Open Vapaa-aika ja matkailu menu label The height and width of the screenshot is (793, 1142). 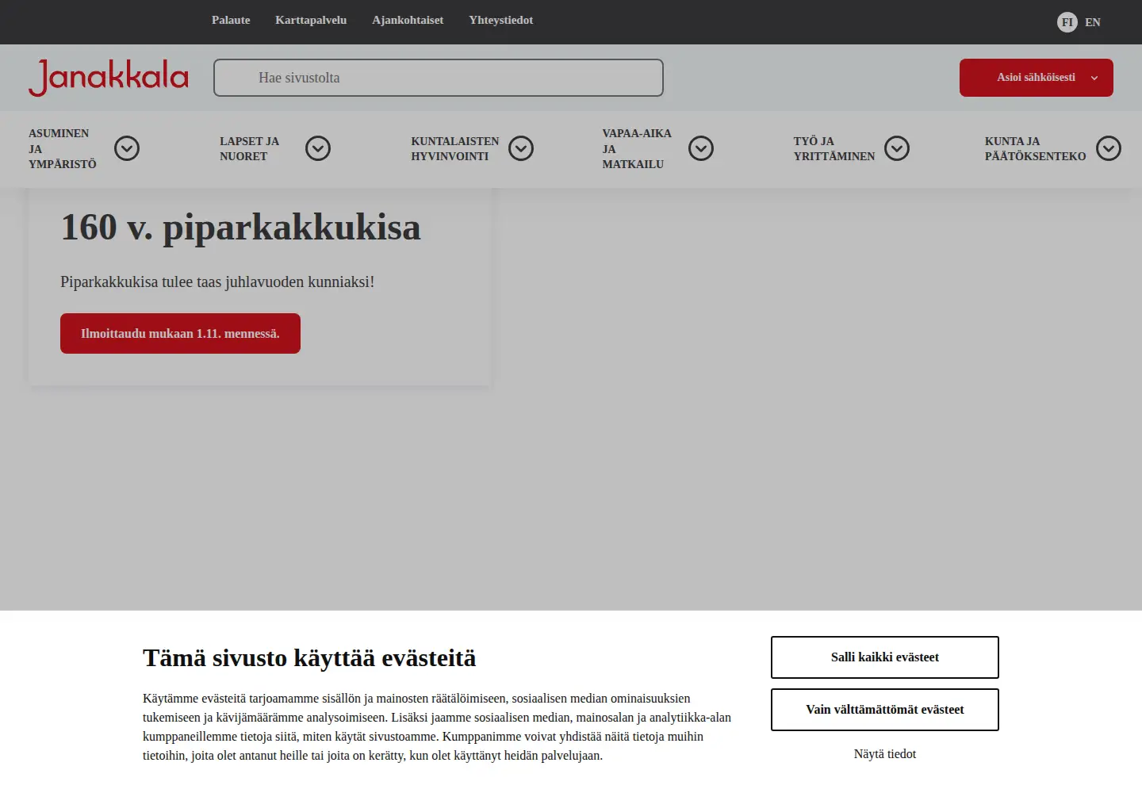pyautogui.click(x=637, y=148)
